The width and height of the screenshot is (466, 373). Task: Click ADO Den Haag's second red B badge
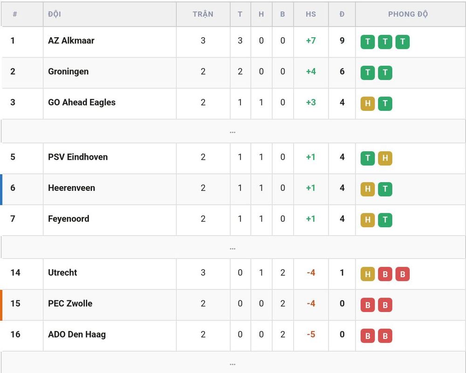click(x=385, y=336)
